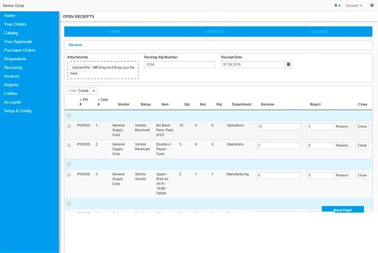Sort by Line # column header
Screen dimensions: 378x253
tap(103, 102)
